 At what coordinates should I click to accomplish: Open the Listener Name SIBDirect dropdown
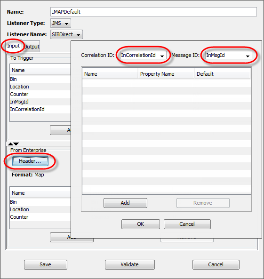(66, 34)
